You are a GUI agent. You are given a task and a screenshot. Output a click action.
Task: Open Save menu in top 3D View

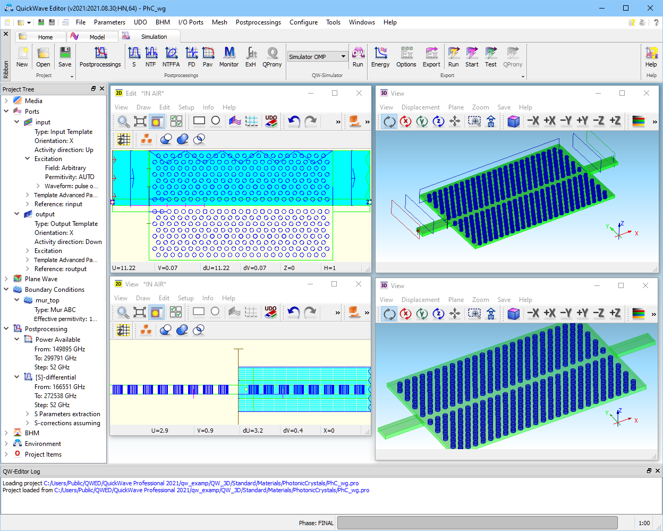[x=504, y=107]
